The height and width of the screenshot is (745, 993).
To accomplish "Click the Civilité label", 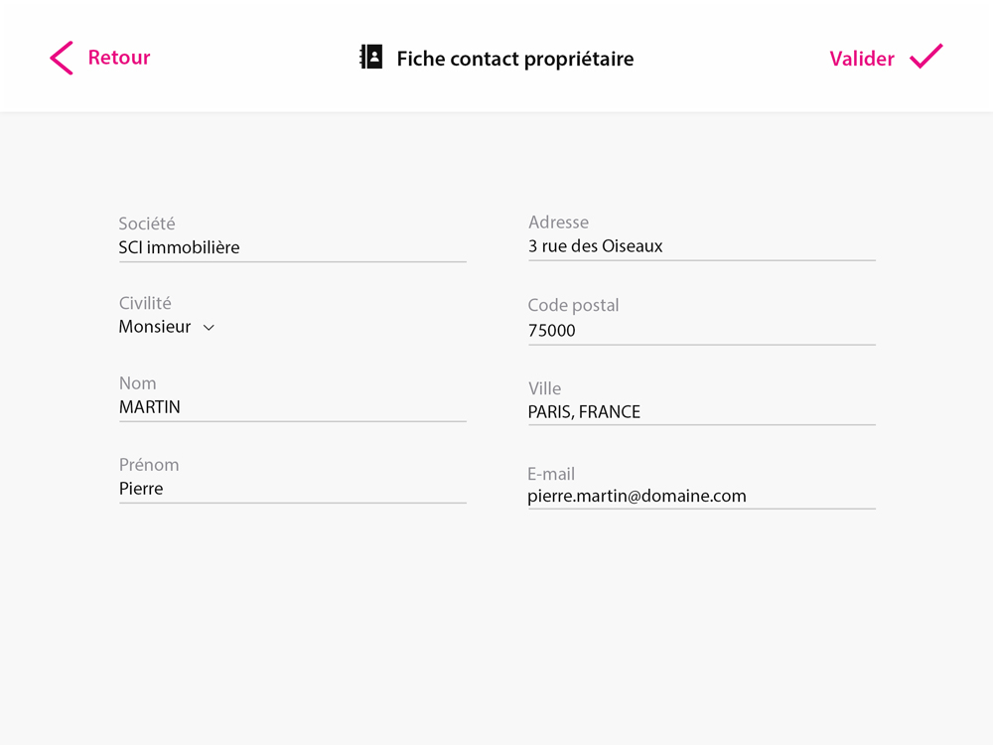I will 145,303.
